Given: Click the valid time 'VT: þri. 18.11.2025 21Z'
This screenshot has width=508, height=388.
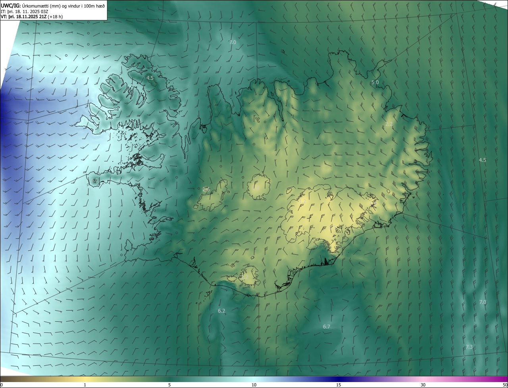Looking at the screenshot, I should coord(23,17).
